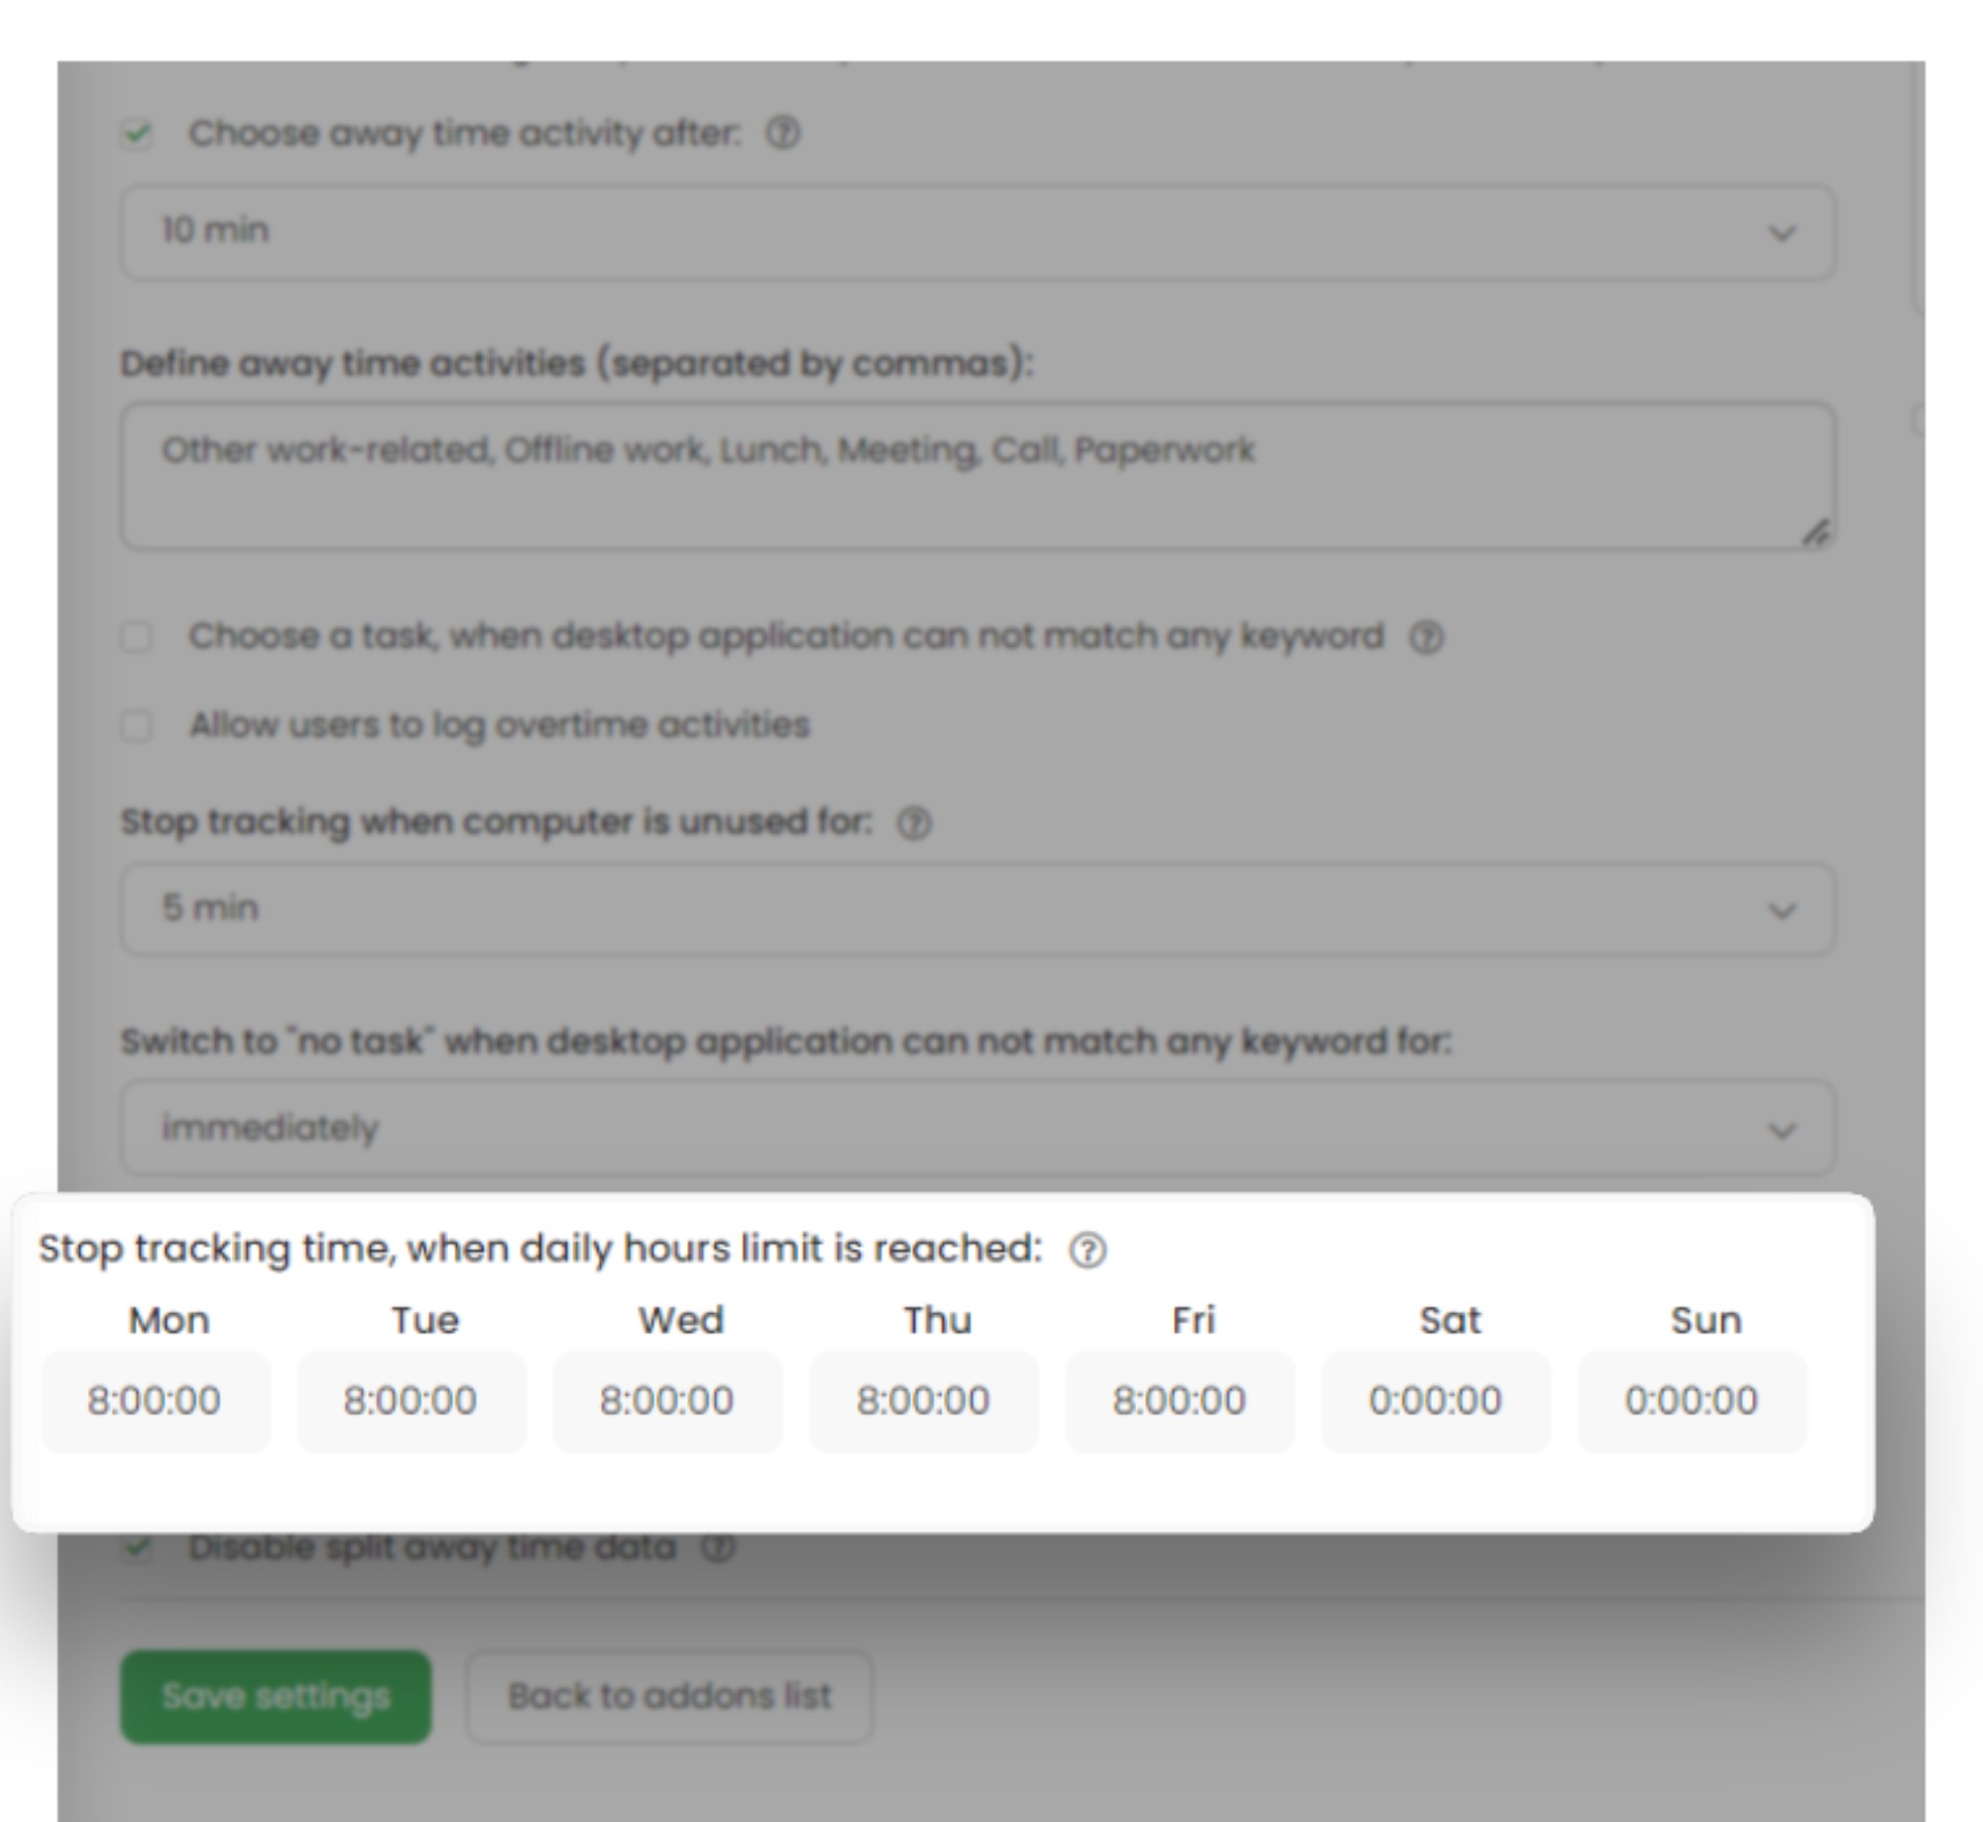The image size is (1983, 1822).
Task: Click help icon beside Stop tracking when unused
Action: pyautogui.click(x=913, y=823)
